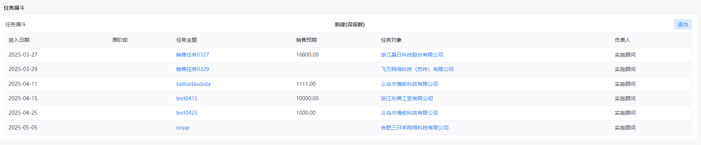The height and width of the screenshot is (145, 701).
Task: Open task link test0415
Action: click(x=187, y=98)
